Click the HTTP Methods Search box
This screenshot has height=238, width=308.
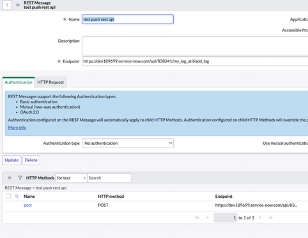(x=109, y=178)
